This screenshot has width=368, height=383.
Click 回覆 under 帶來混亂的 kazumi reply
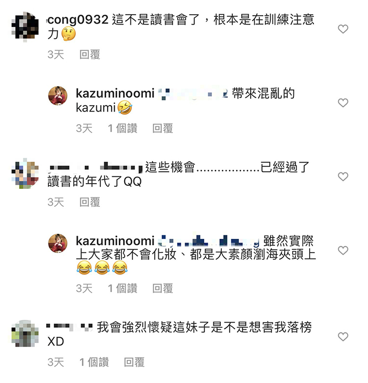(162, 128)
